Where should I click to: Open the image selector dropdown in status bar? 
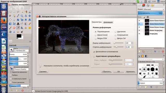[x=33, y=91]
